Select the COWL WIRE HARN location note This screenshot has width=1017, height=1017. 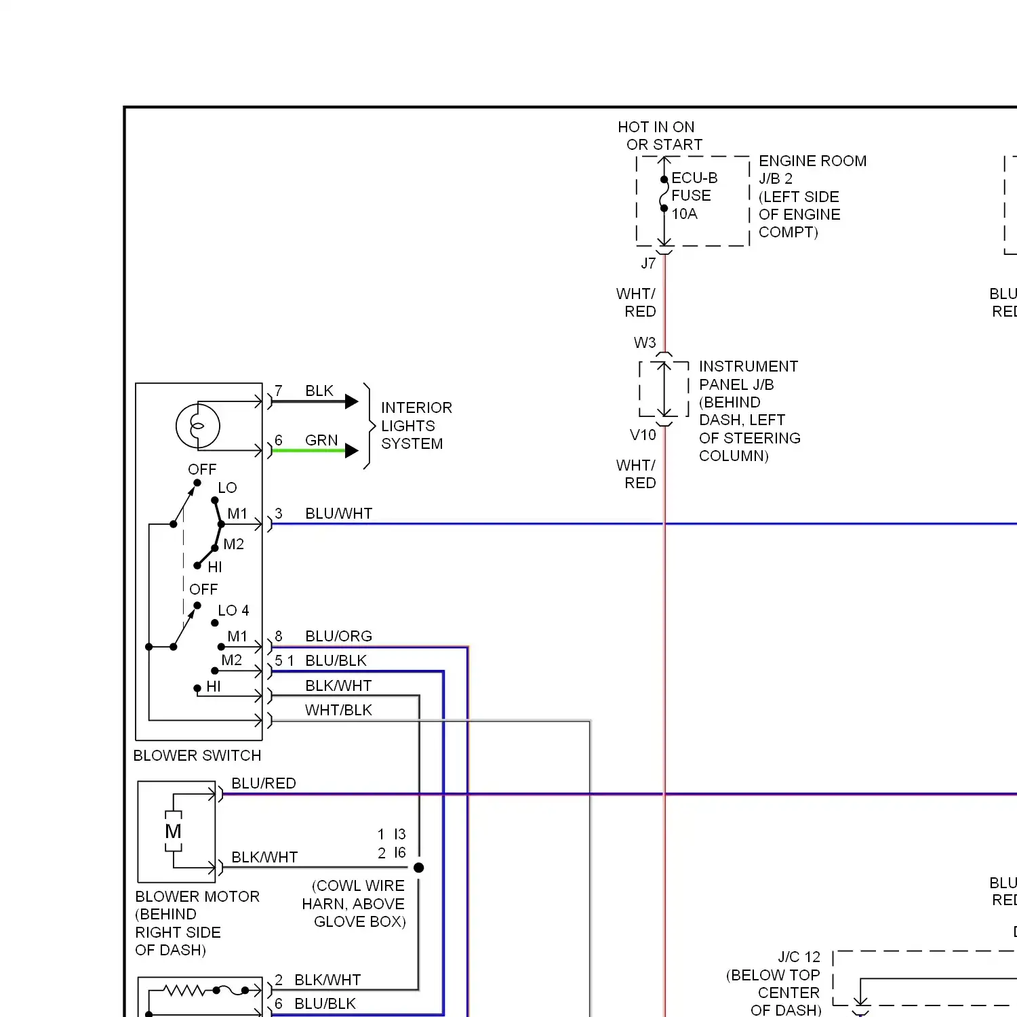click(x=354, y=904)
